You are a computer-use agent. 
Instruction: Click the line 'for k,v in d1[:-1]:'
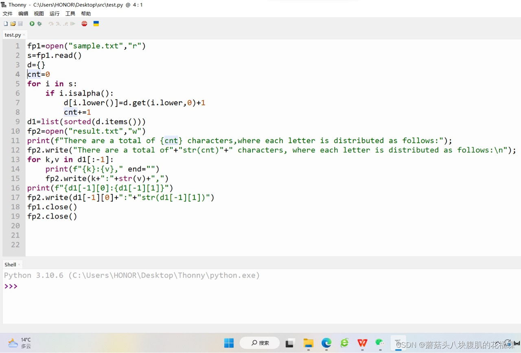pyautogui.click(x=70, y=159)
